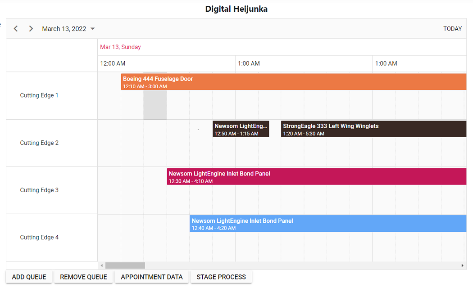
Task: Open the Newsom LightEngine appointment on Cutting Edge 2
Action: 241,129
